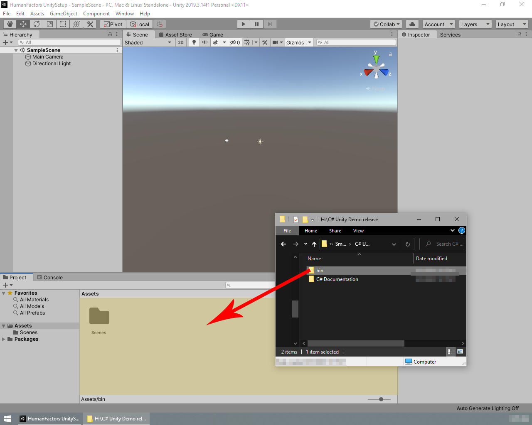The height and width of the screenshot is (425, 532).
Task: Toggle Pivot/Center handle position
Action: (113, 24)
